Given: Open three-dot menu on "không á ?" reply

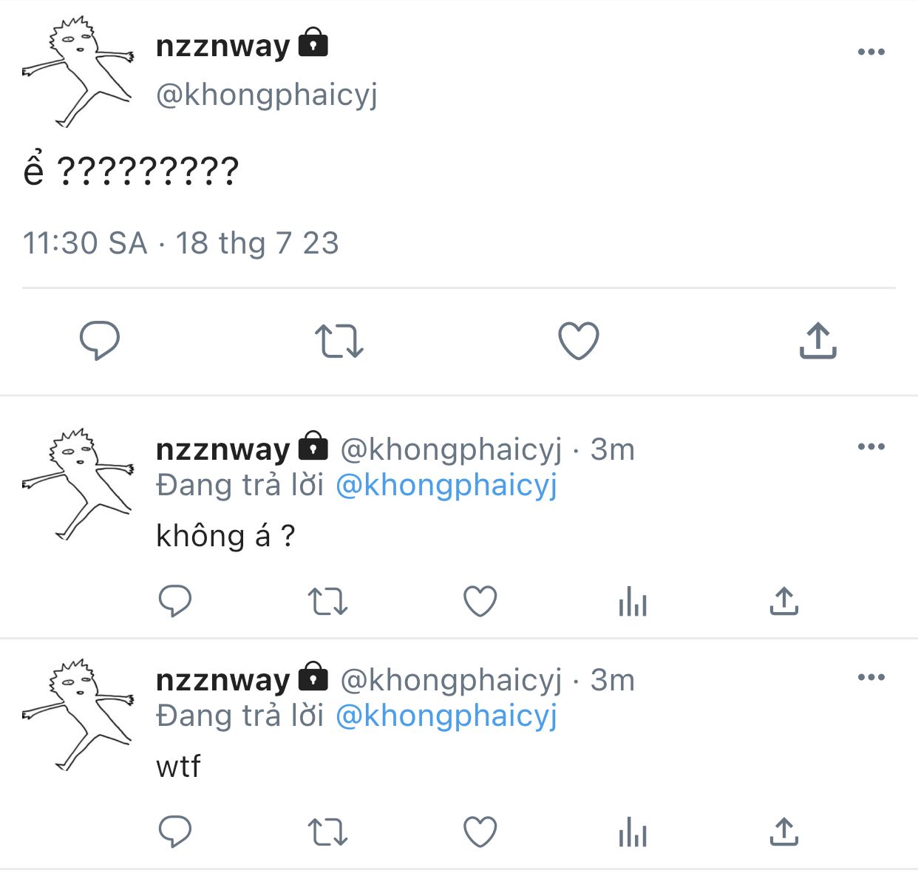Looking at the screenshot, I should (x=871, y=446).
